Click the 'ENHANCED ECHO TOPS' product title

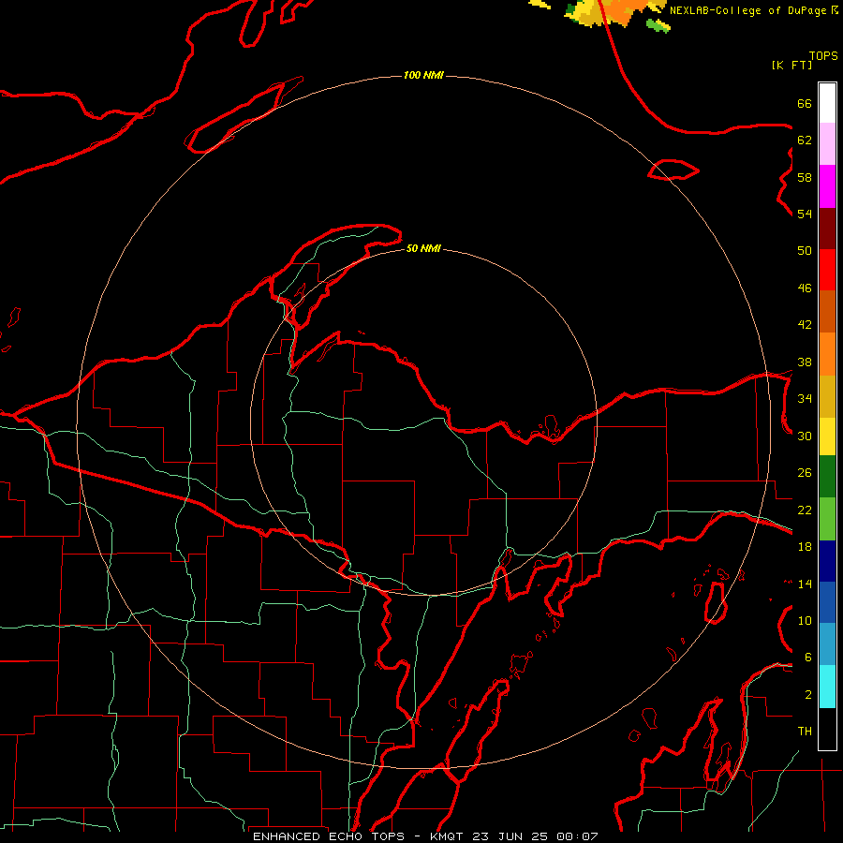tap(328, 836)
